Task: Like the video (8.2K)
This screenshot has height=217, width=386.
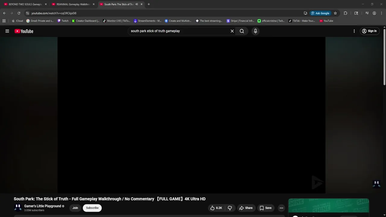Action: [x=216, y=208]
